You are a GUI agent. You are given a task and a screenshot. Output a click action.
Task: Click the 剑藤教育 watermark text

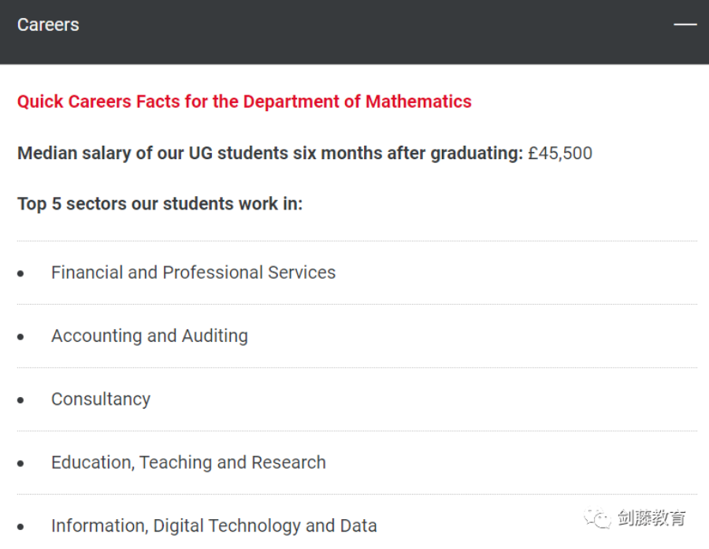[x=651, y=518]
